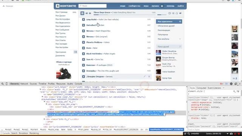Open the 'музыка' header link
The image size is (242, 136).
coord(155,6)
